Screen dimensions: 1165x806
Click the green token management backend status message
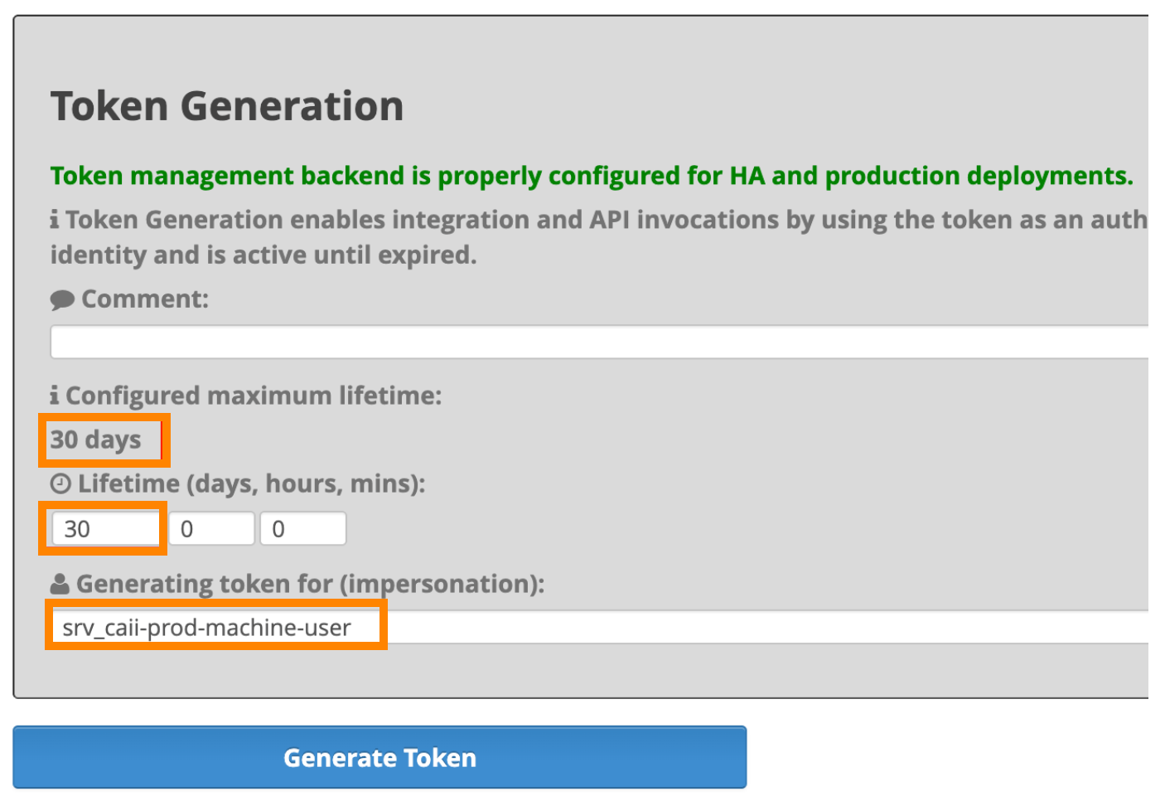(591, 176)
